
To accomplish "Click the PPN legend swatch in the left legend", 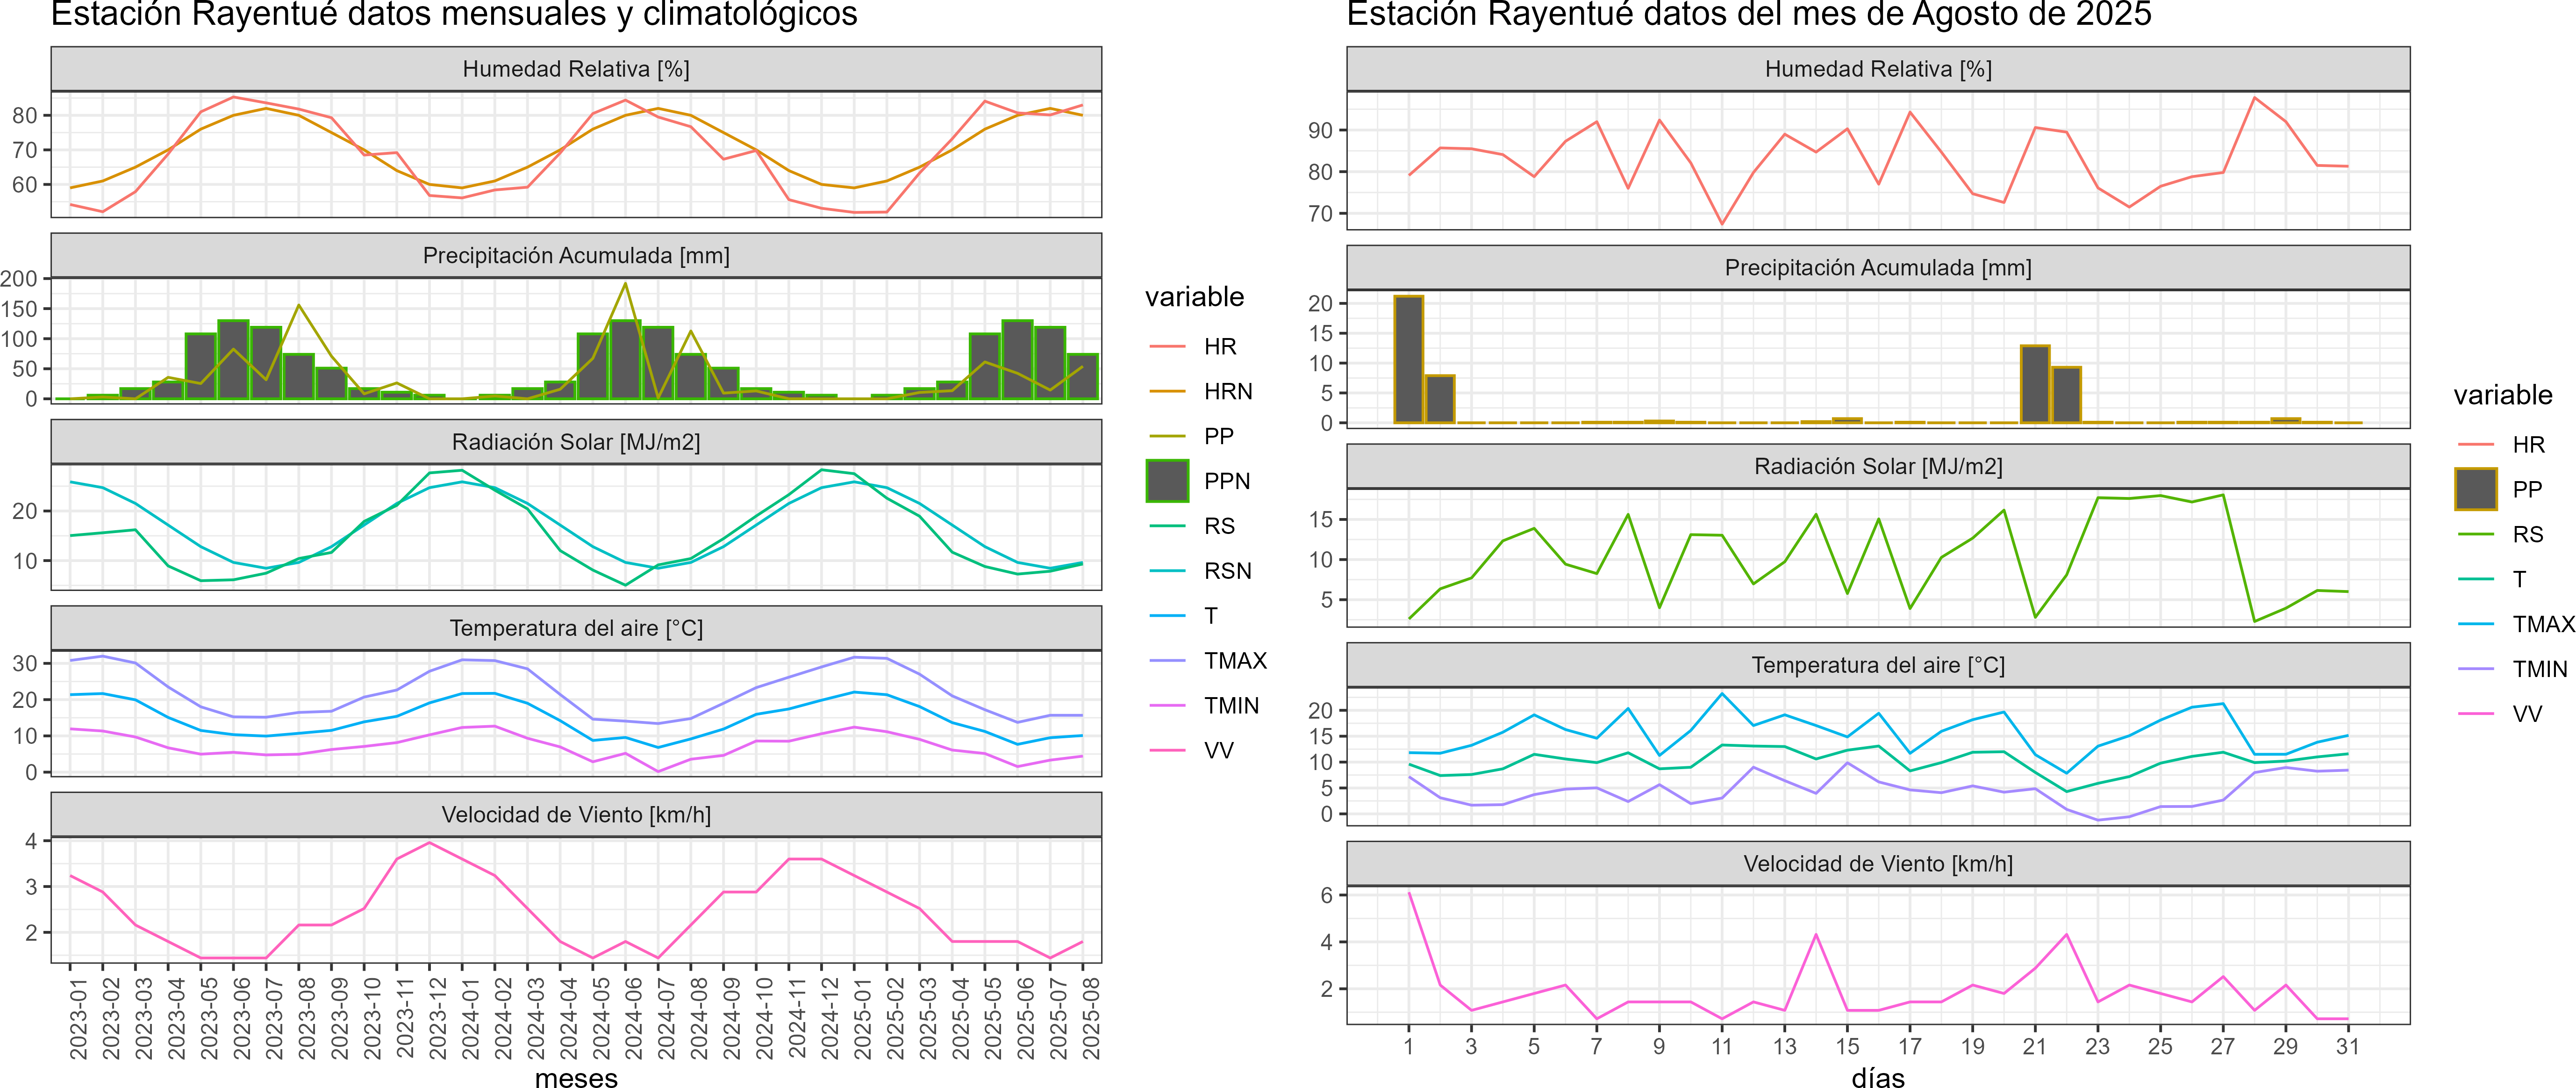I will pyautogui.click(x=1167, y=481).
